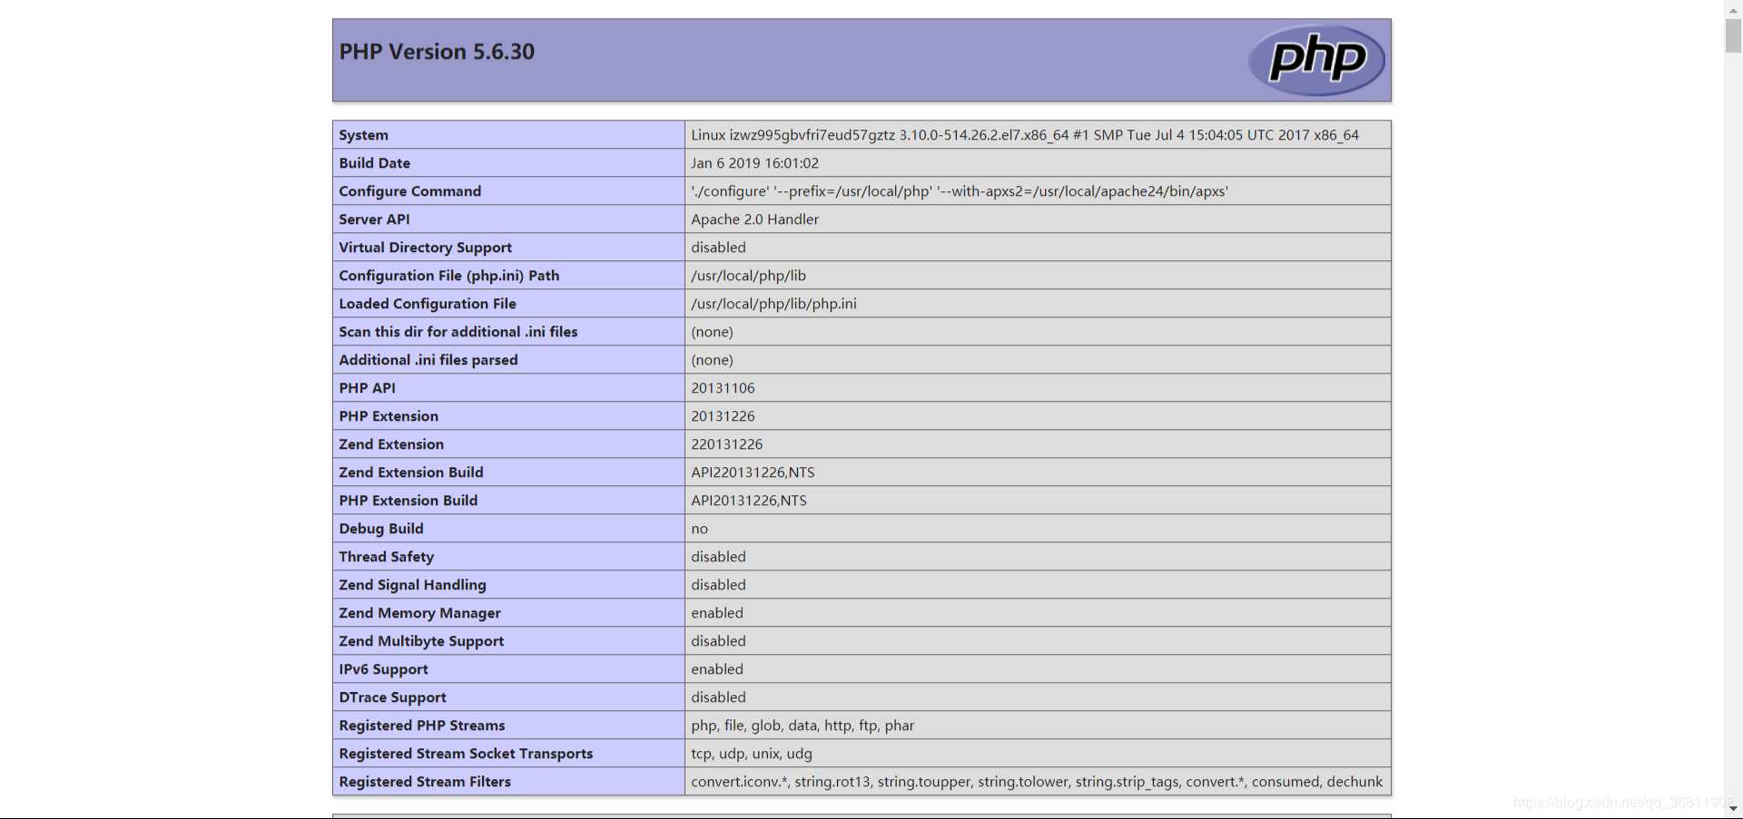
Task: Select the Zend Extension label
Action: [391, 444]
